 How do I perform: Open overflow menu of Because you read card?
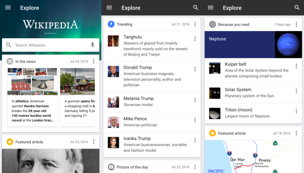[x=296, y=24]
